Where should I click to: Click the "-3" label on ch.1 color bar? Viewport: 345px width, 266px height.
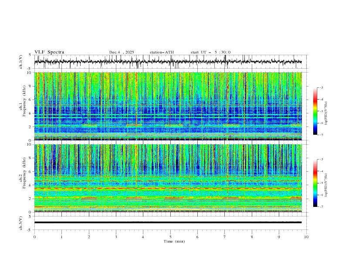[x=321, y=87]
